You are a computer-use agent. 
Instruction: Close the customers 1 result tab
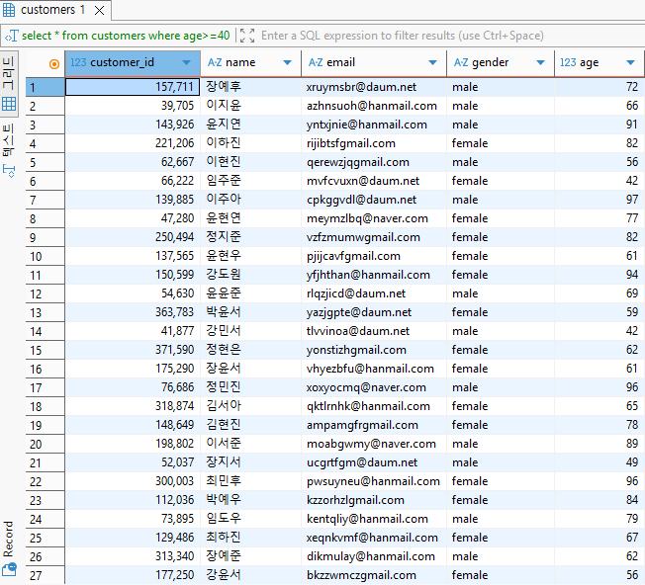point(99,10)
